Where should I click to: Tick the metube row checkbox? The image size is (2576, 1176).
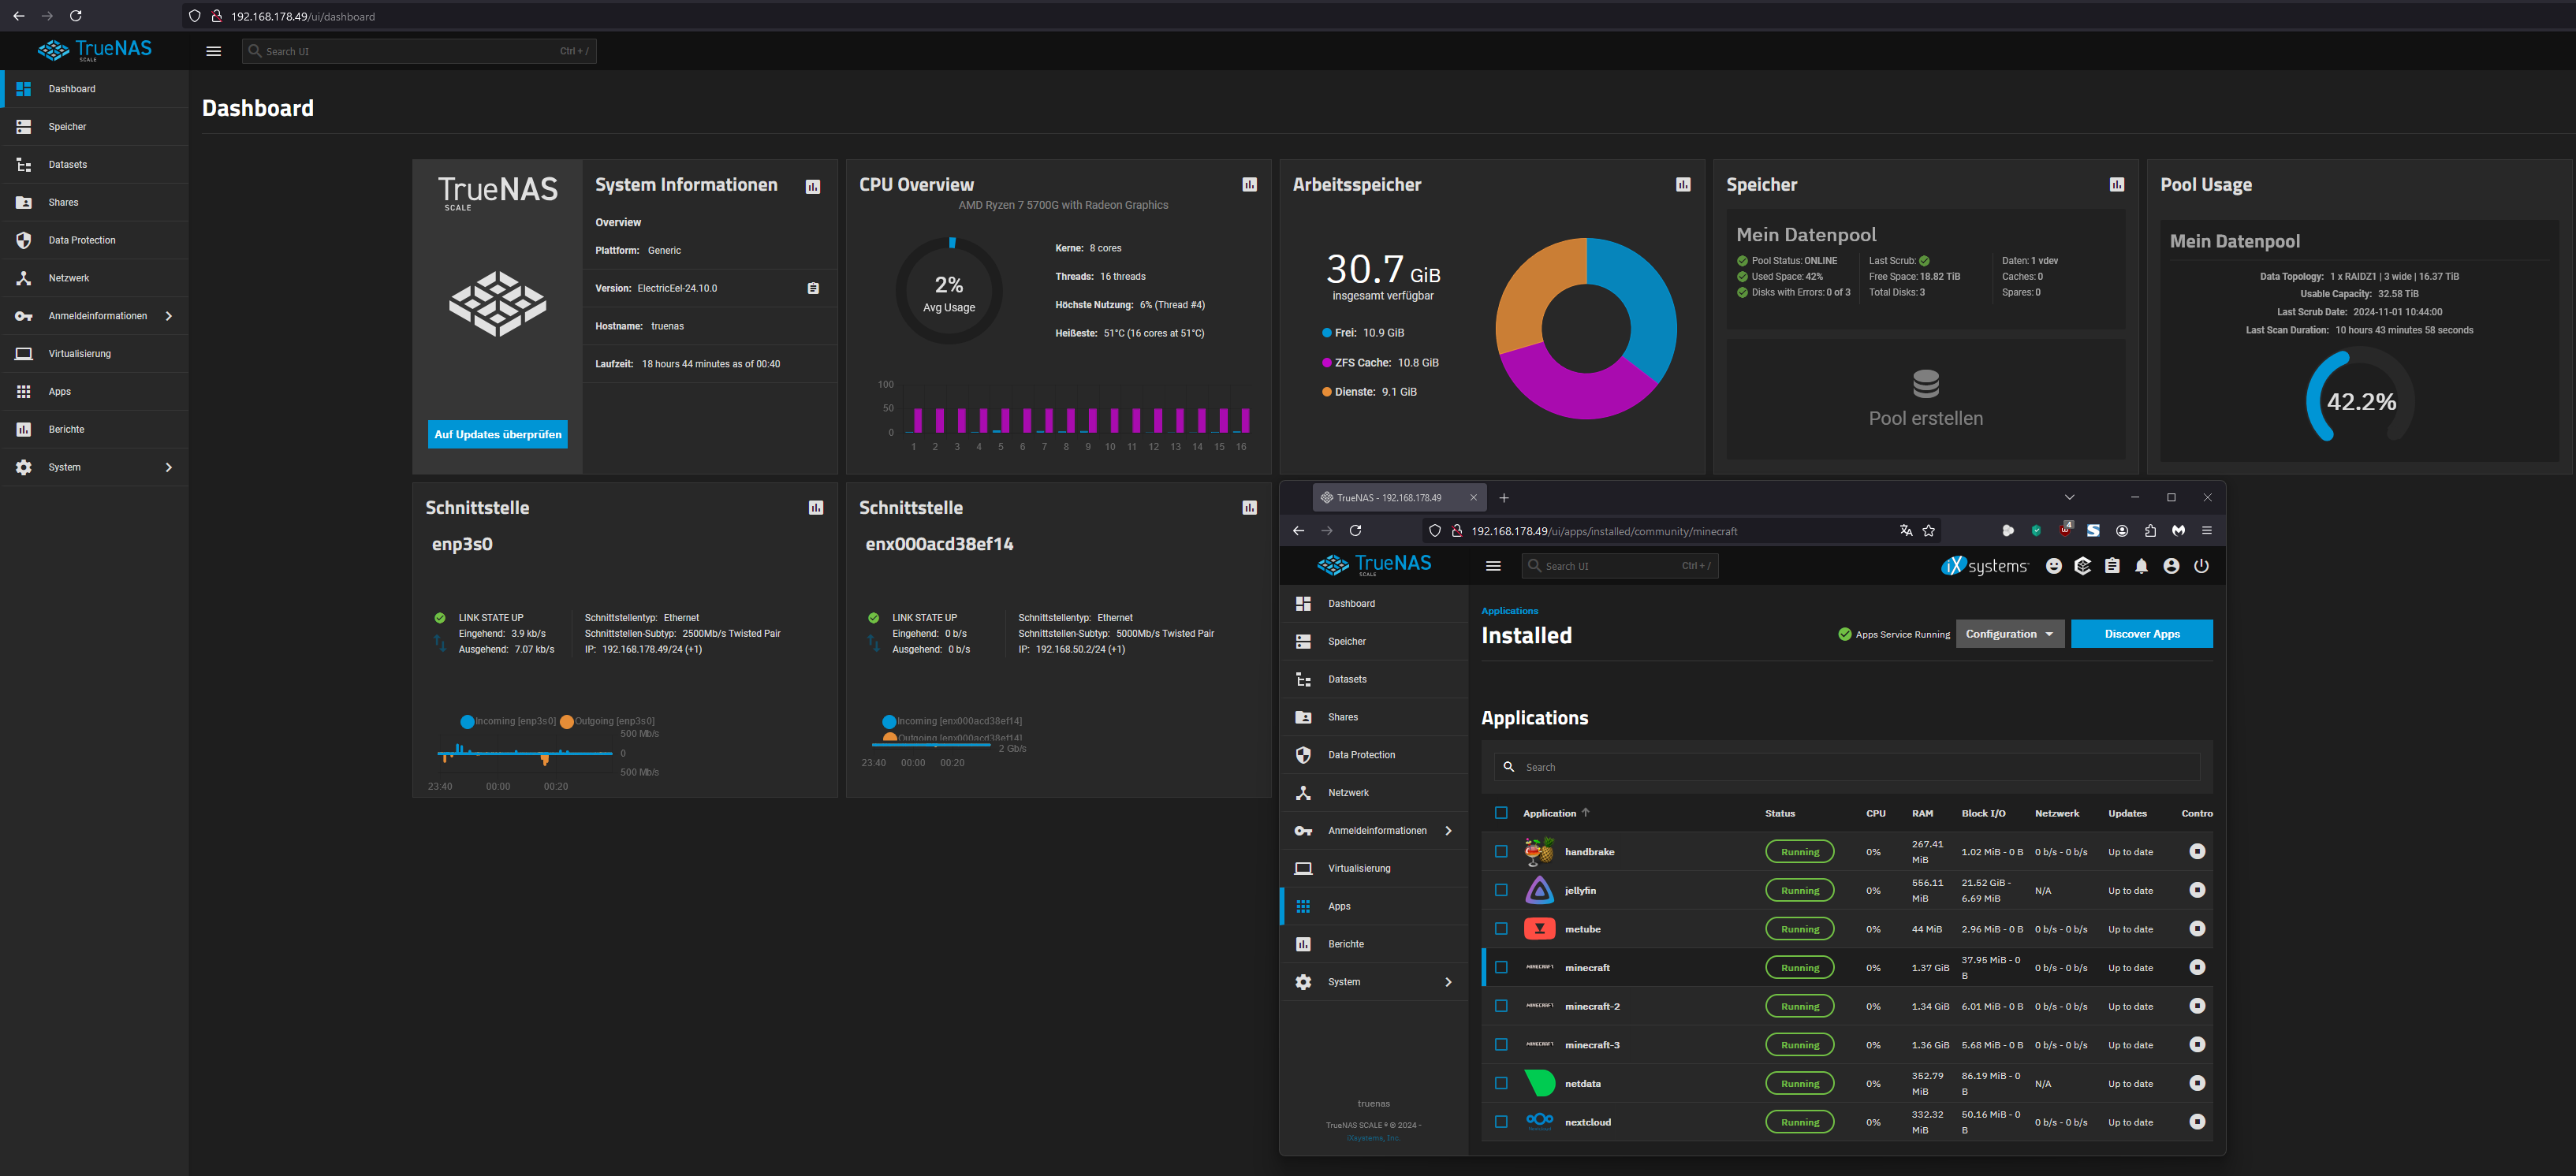point(1501,929)
